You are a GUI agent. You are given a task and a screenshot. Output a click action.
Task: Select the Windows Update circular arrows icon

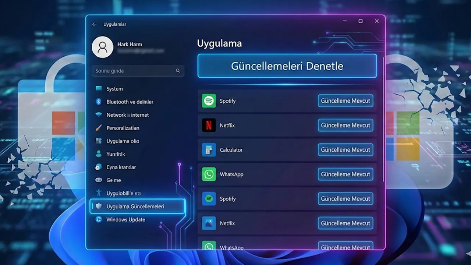click(x=98, y=219)
